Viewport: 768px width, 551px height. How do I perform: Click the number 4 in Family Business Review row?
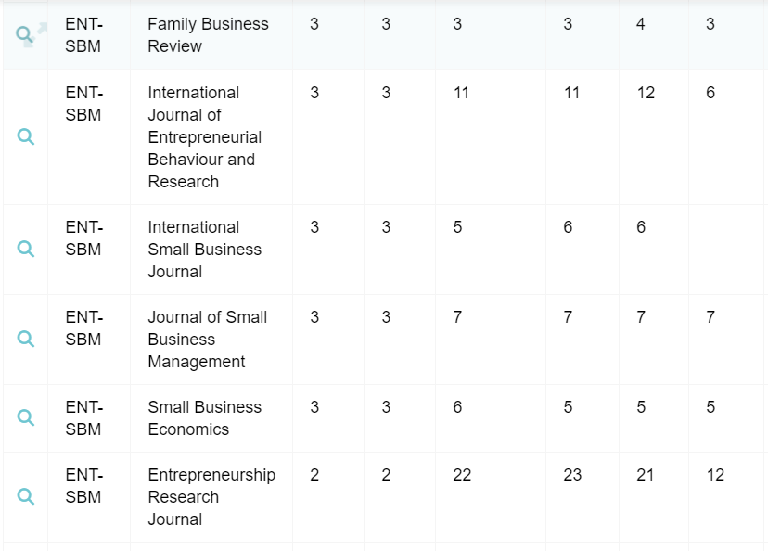coord(641,24)
